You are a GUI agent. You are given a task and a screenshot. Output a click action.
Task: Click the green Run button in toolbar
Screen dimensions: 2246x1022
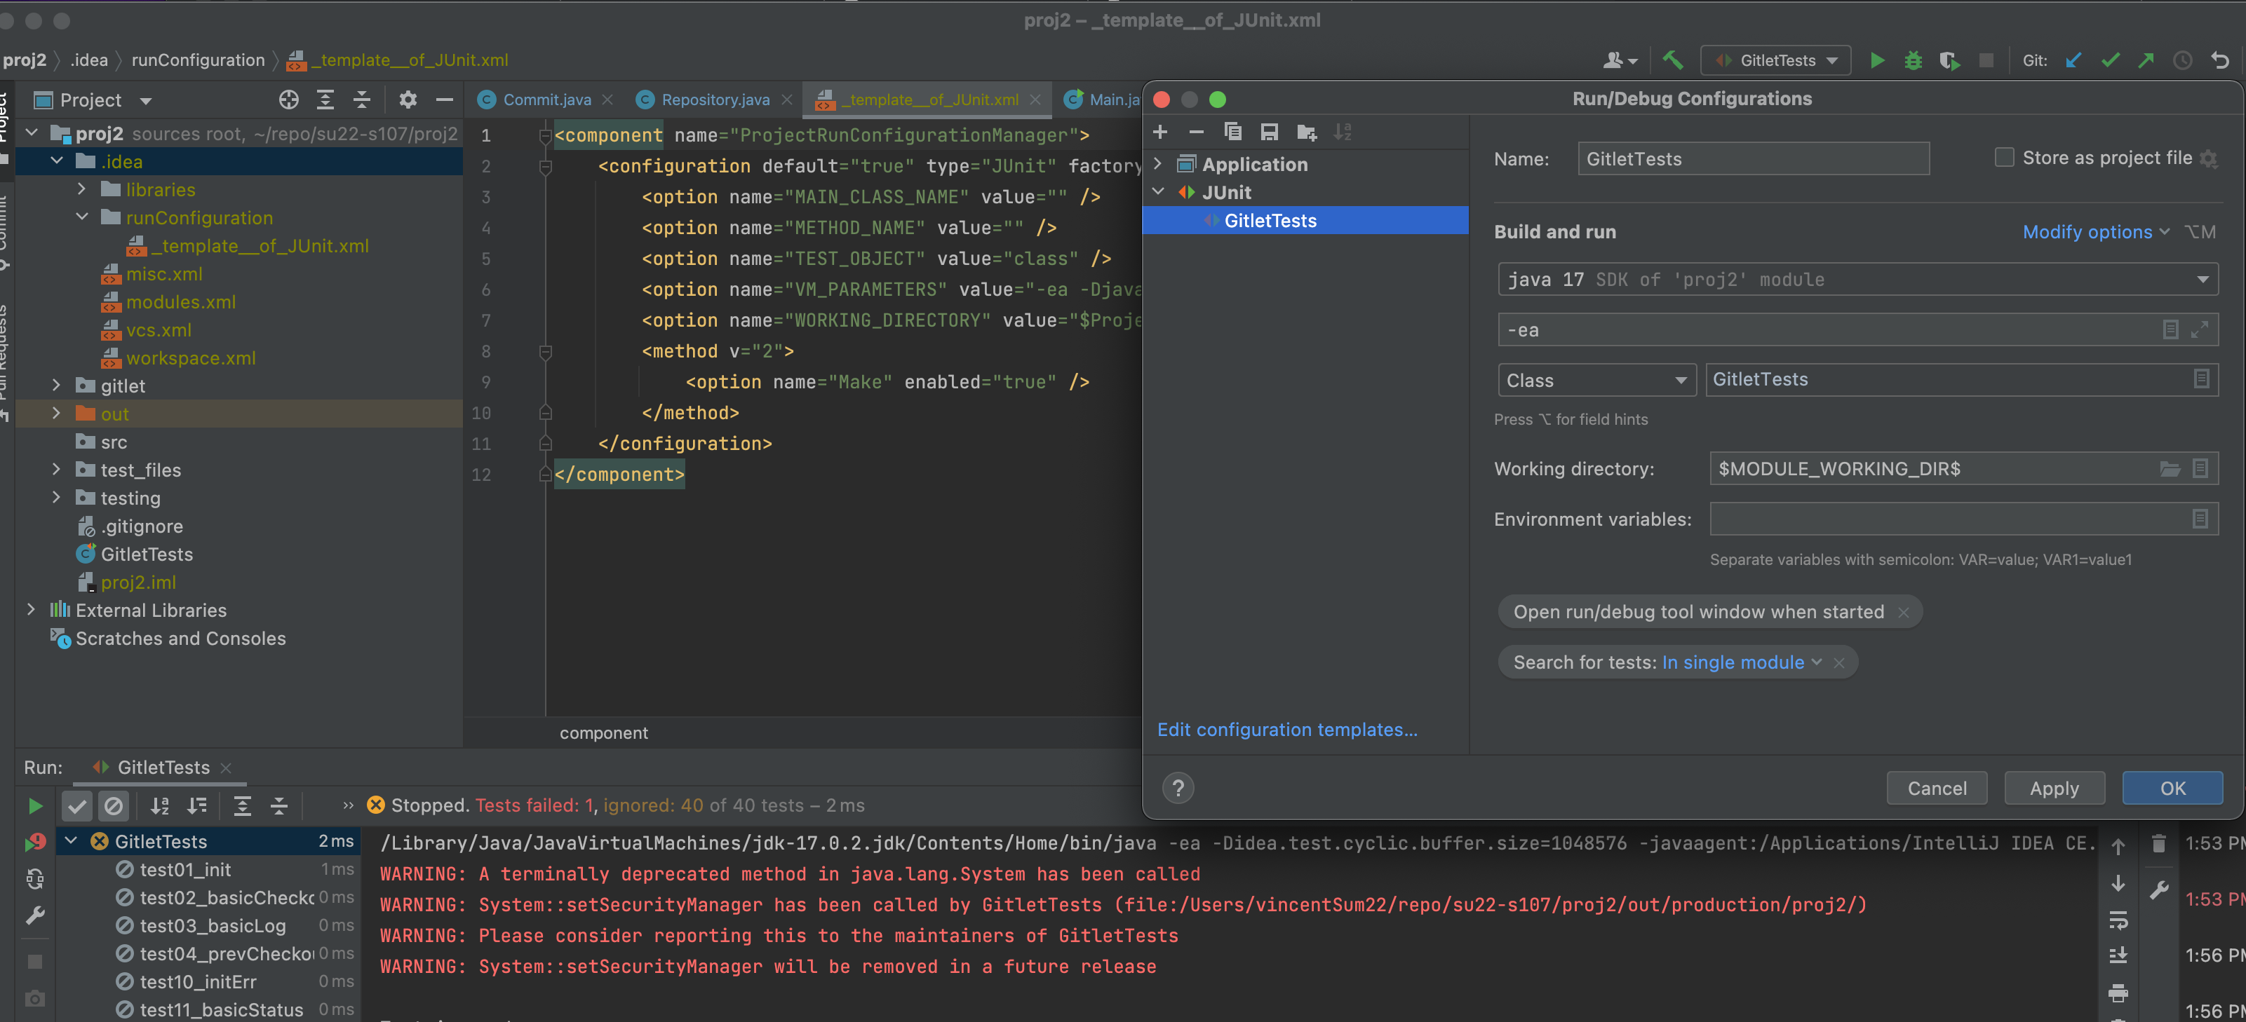pyautogui.click(x=1877, y=60)
